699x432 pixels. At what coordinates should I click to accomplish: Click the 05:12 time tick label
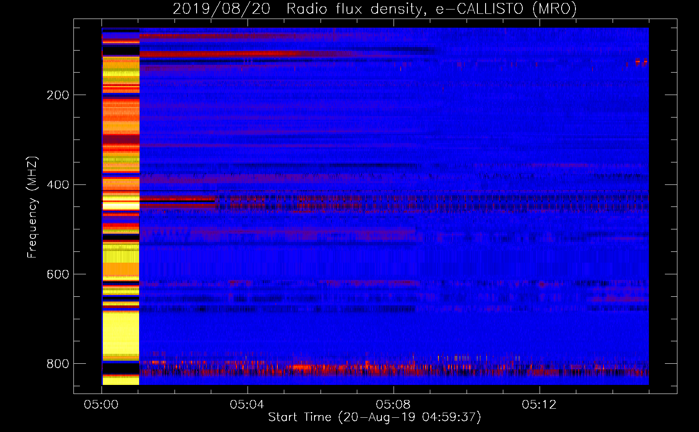pos(539,405)
